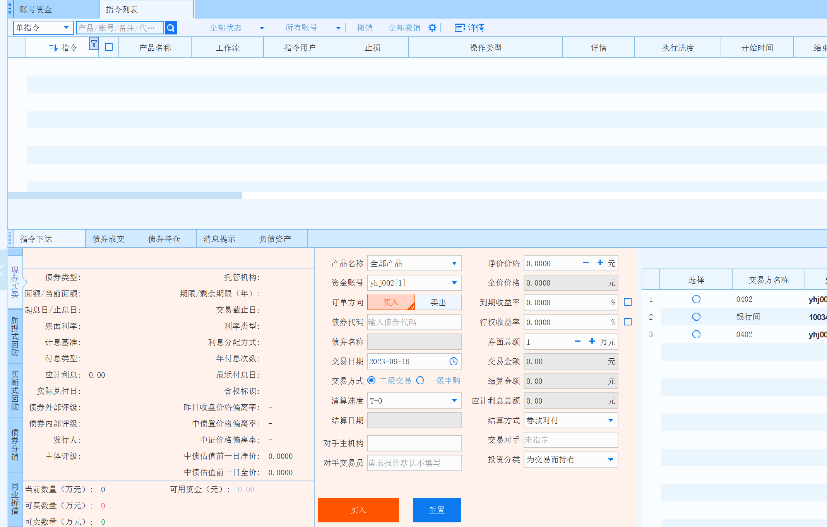The width and height of the screenshot is (827, 527).
Task: Click the 执行进度 column header
Action: pyautogui.click(x=678, y=48)
